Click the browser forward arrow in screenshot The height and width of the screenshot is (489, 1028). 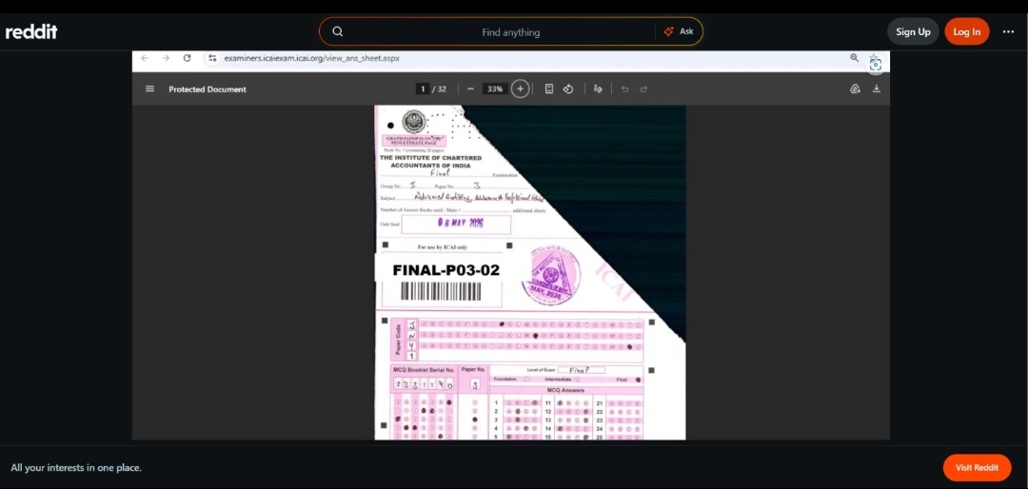coord(166,58)
